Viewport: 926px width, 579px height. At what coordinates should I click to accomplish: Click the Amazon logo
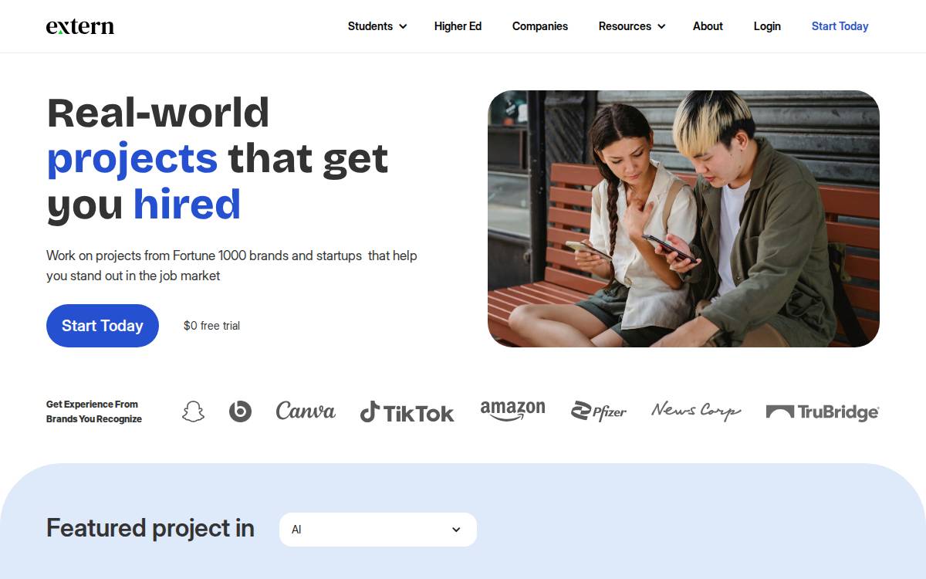point(512,411)
